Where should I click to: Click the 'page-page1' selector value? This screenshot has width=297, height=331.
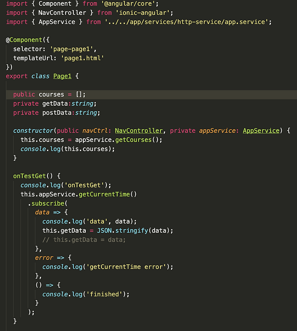[x=72, y=49]
